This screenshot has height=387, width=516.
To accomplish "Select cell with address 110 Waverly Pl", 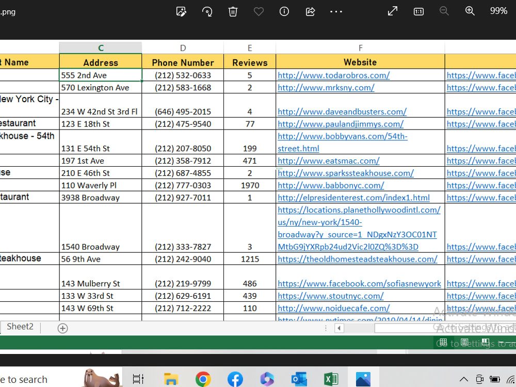I will click(x=101, y=185).
